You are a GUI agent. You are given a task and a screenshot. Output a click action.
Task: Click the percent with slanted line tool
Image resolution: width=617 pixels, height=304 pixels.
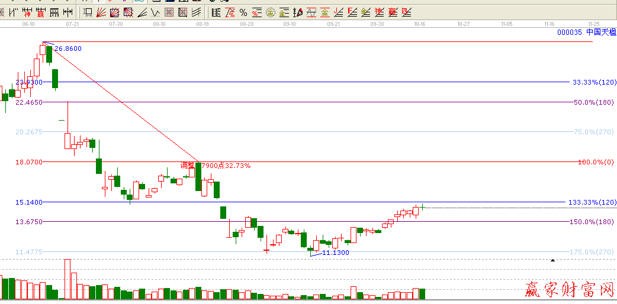[x=229, y=12]
